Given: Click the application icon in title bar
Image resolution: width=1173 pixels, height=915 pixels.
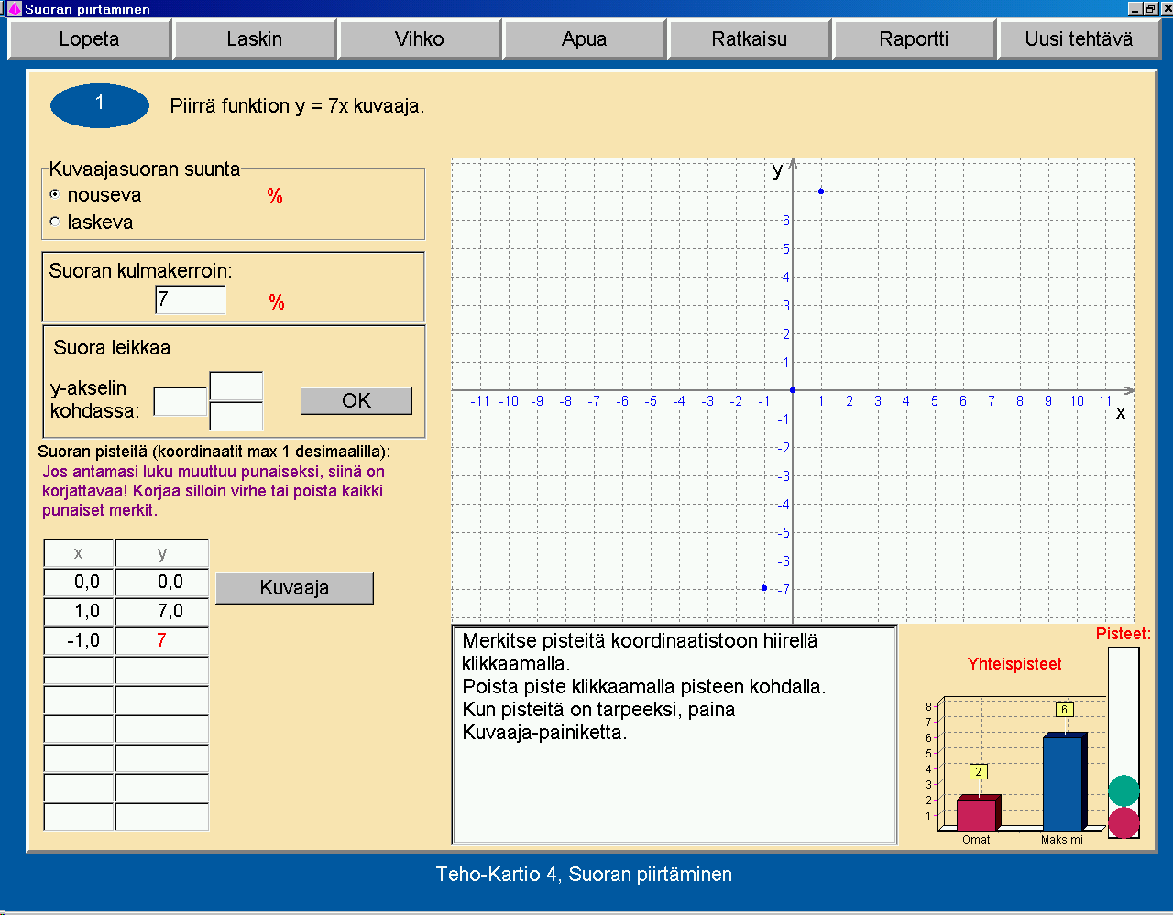Looking at the screenshot, I should [x=13, y=9].
